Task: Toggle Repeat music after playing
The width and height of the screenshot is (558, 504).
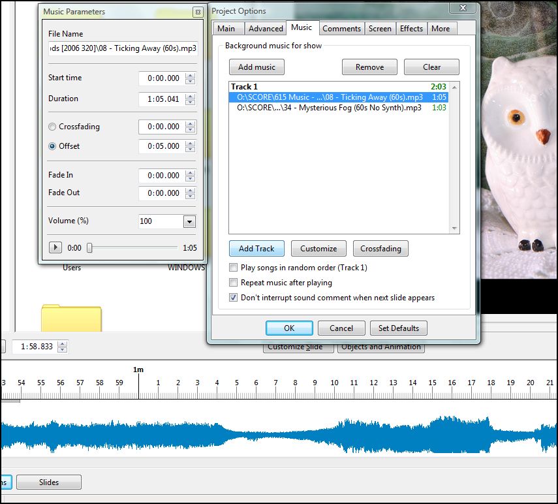Action: tap(234, 283)
